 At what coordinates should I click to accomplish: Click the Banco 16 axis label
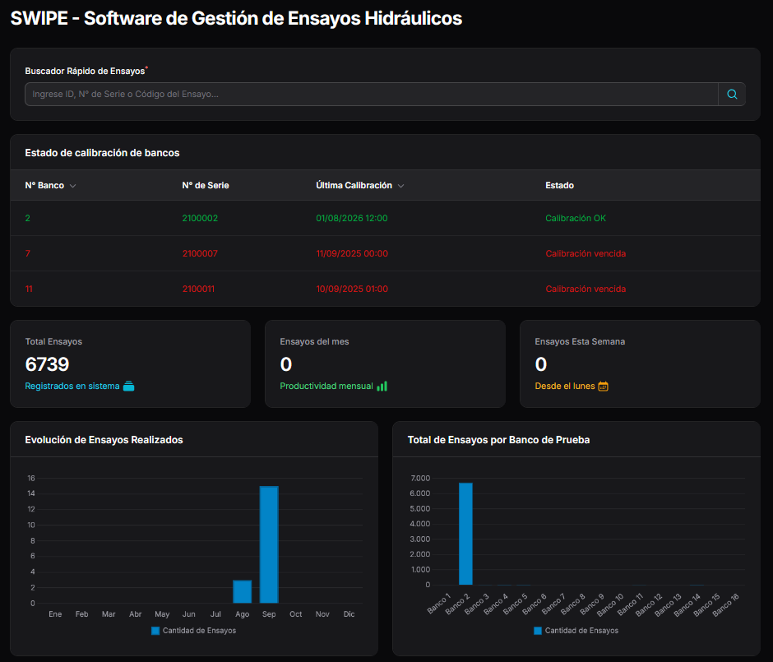pos(725,604)
